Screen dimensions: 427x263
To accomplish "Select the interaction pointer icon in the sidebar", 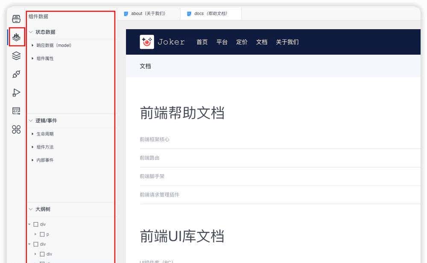I will [16, 92].
